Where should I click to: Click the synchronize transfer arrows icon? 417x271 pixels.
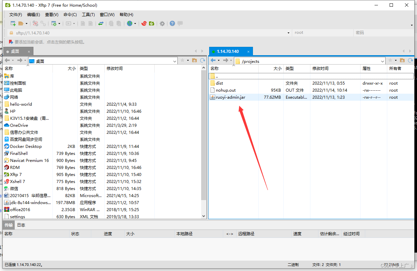pos(101,23)
